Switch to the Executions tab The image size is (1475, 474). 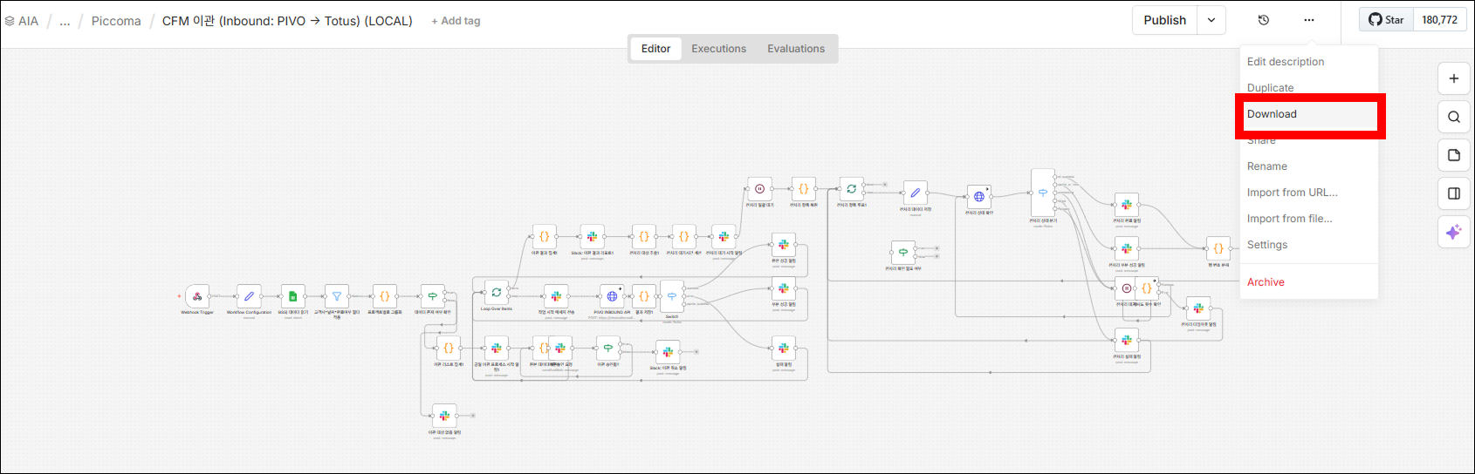tap(718, 49)
